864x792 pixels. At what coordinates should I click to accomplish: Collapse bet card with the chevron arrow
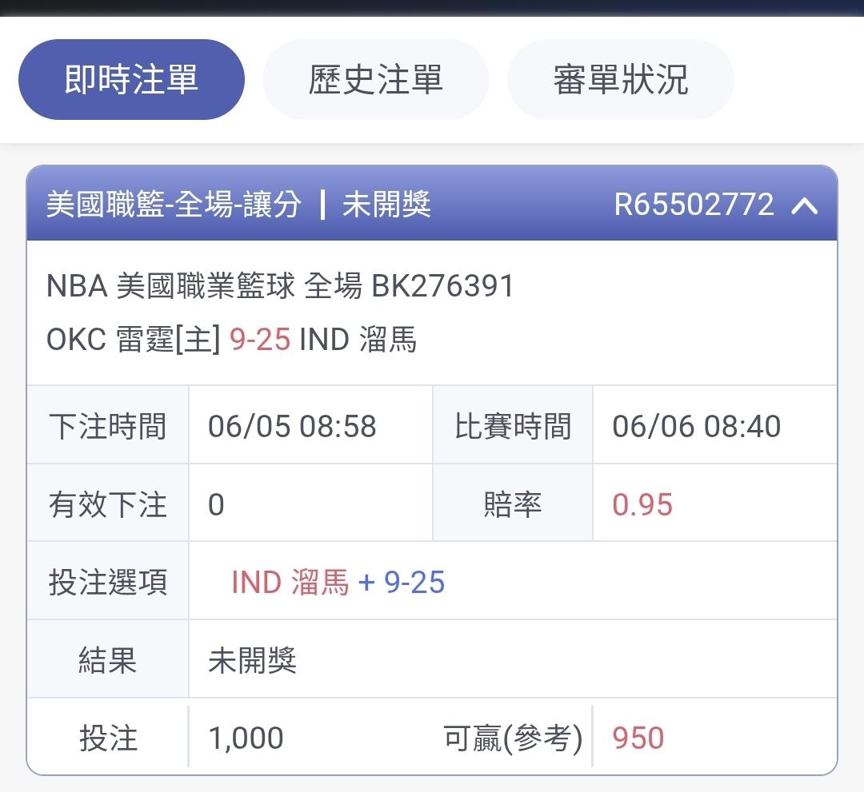805,205
